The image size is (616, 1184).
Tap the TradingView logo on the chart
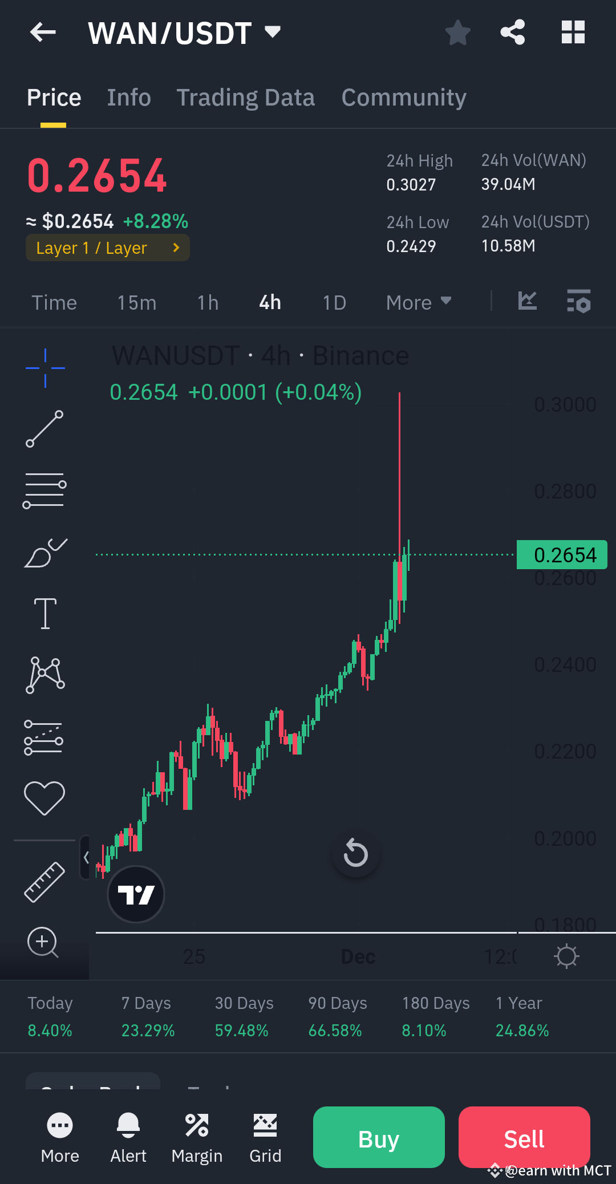click(x=136, y=894)
